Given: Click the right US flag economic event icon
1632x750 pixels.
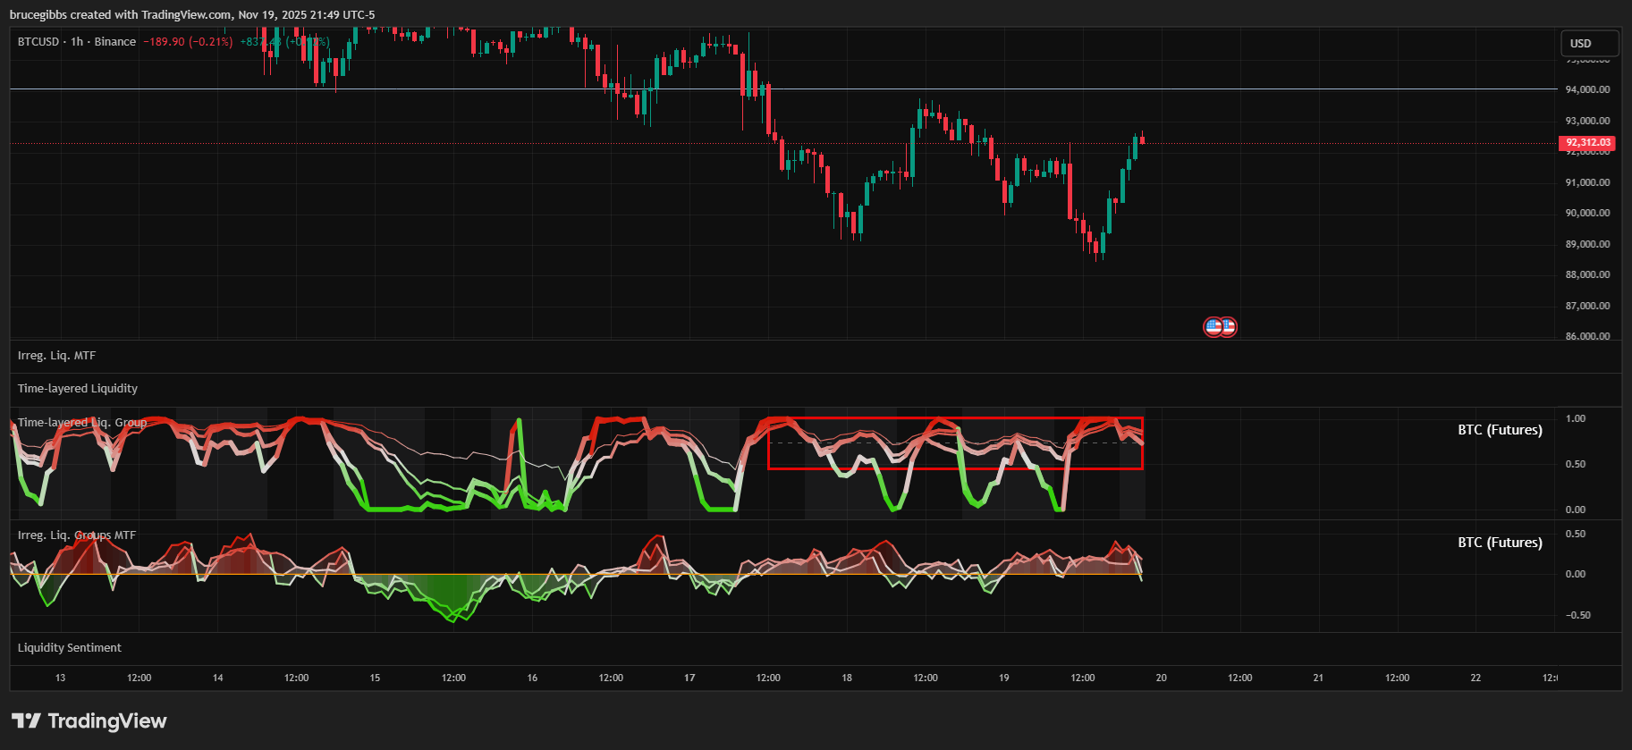Looking at the screenshot, I should point(1230,327).
